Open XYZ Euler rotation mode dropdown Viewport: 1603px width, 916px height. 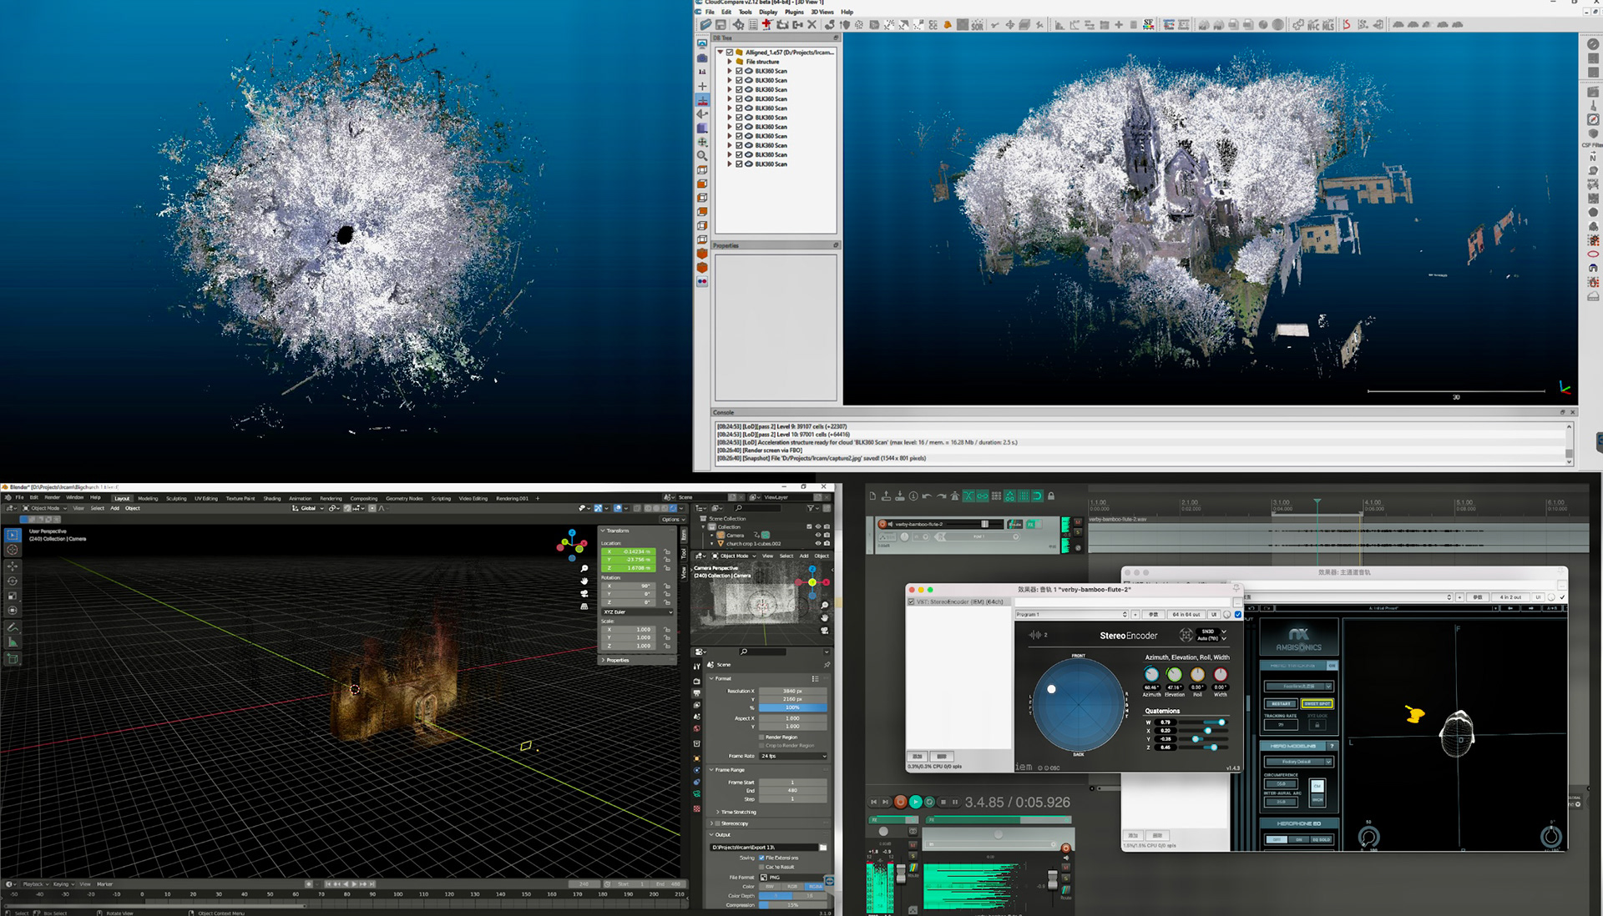tap(637, 612)
